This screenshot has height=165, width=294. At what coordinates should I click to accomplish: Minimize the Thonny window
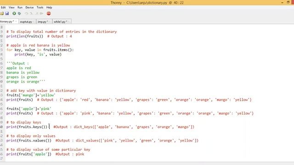282,2
